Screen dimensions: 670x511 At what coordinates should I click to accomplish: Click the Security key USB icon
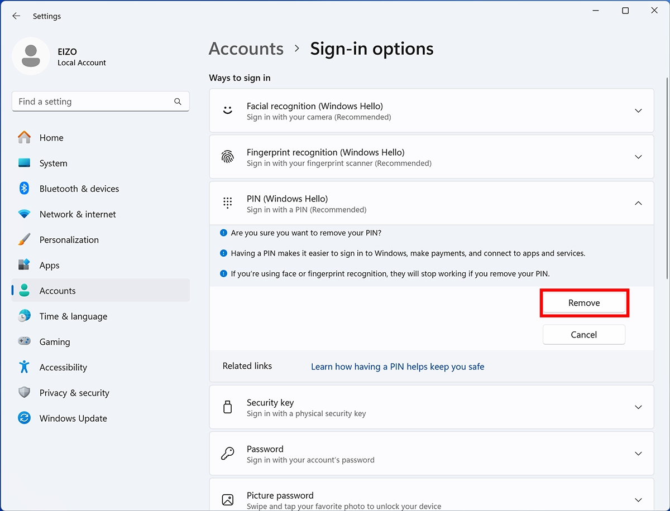click(x=227, y=407)
